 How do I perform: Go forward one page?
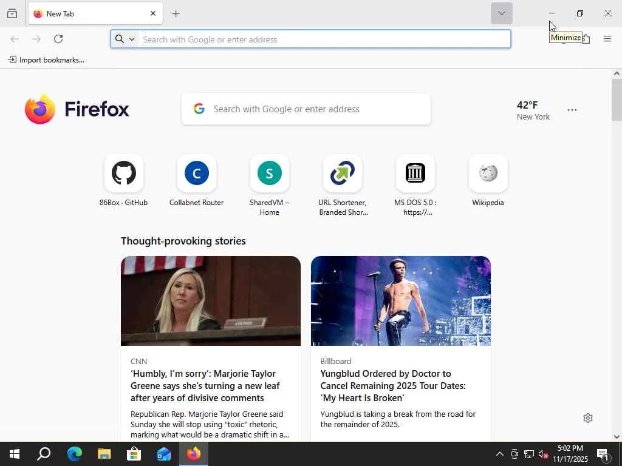(36, 39)
